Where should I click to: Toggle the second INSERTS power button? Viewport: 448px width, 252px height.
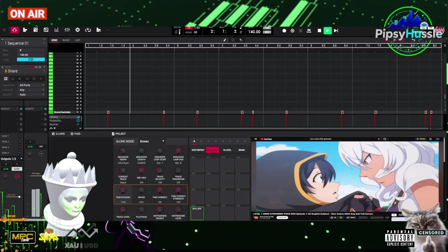[x=45, y=109]
